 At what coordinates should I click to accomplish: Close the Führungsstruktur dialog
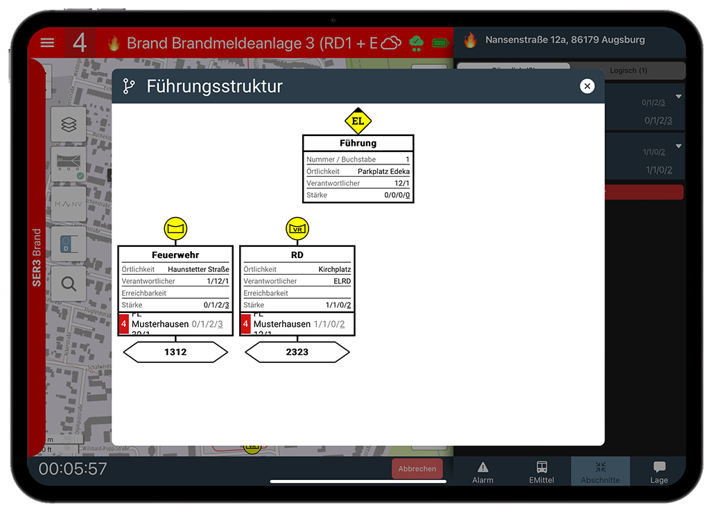tap(587, 86)
